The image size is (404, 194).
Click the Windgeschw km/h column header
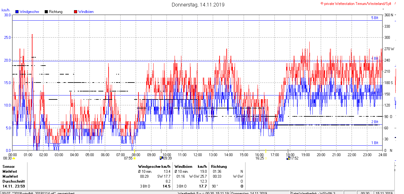[154, 167]
